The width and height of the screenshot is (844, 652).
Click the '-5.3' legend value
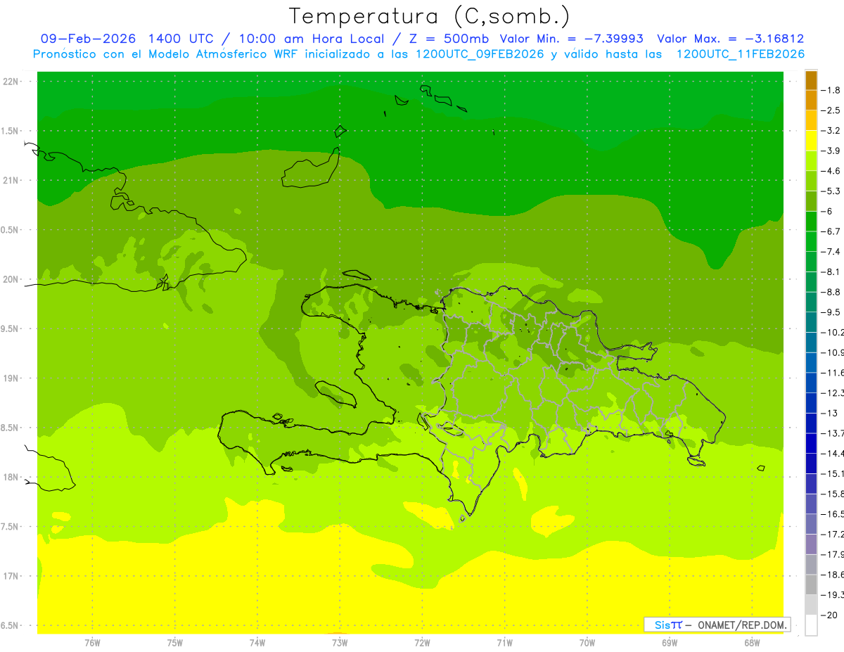click(x=831, y=191)
